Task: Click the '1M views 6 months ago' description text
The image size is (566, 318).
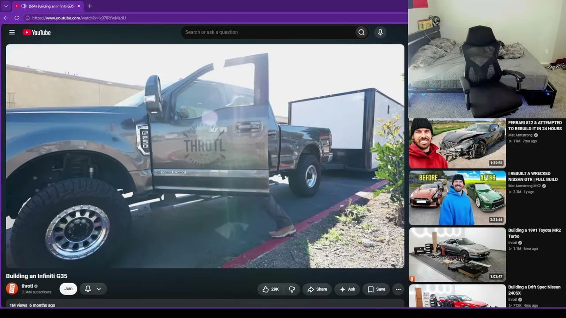Action: pos(32,305)
